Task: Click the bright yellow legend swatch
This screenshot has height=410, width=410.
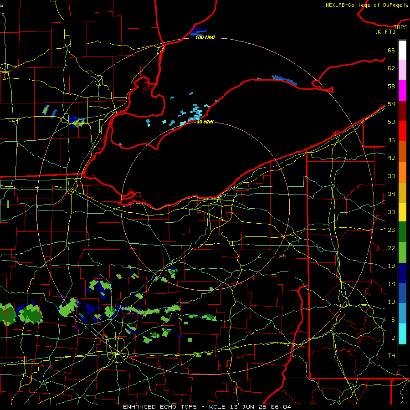Action: pos(402,212)
